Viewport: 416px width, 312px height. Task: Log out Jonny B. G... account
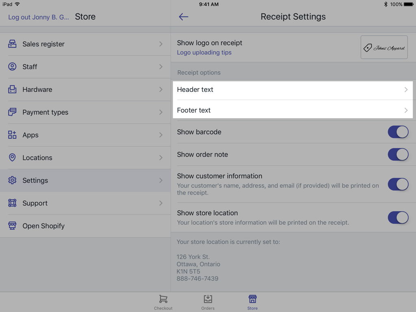click(x=39, y=17)
